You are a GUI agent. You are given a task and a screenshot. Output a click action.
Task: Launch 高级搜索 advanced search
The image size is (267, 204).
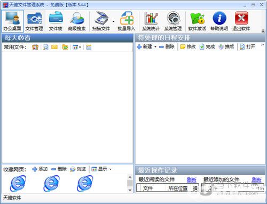tap(77, 21)
